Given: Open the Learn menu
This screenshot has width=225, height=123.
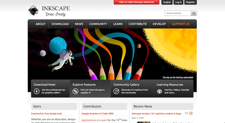Looking at the screenshot, I should pyautogui.click(x=118, y=24).
